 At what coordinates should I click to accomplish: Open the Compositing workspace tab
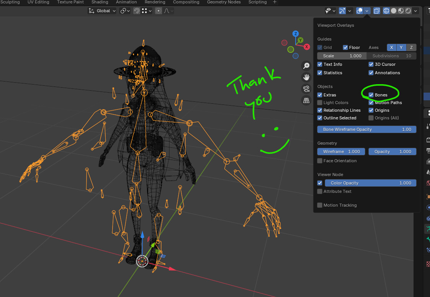186,2
